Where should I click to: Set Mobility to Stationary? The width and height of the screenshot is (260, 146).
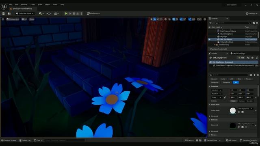[x=241, y=101]
